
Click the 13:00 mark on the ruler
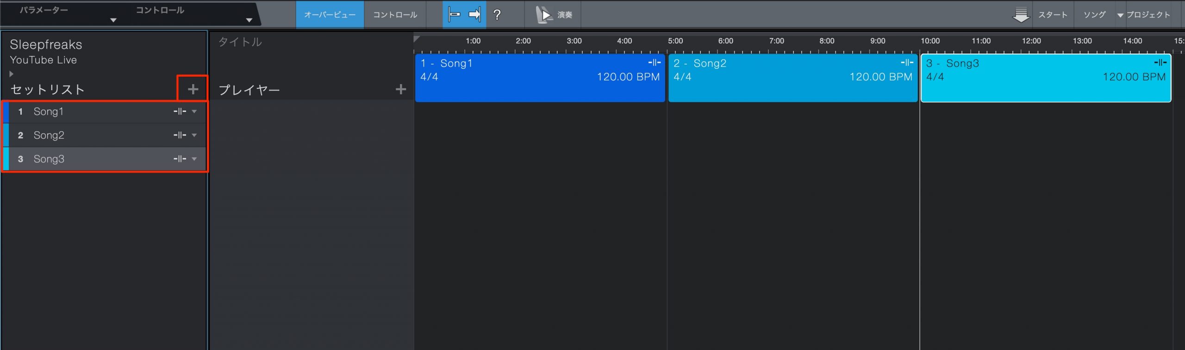coord(1082,41)
